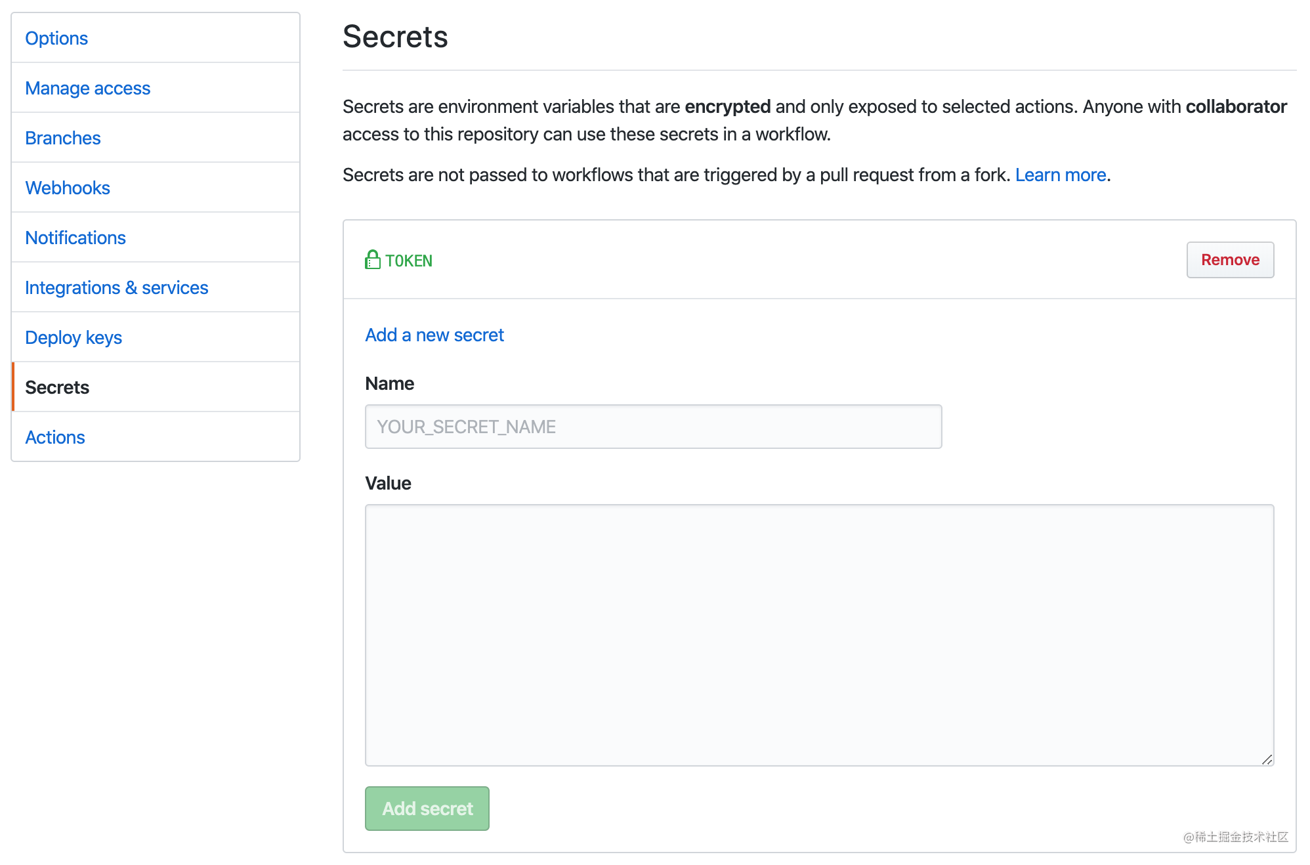Click the Name field label
Screen dimensions: 1310x865
click(x=390, y=383)
